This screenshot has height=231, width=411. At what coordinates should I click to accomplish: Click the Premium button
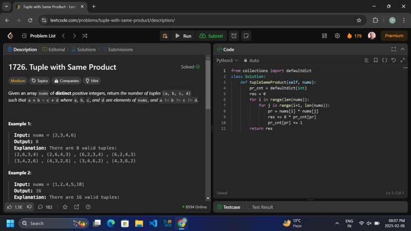pyautogui.click(x=394, y=35)
